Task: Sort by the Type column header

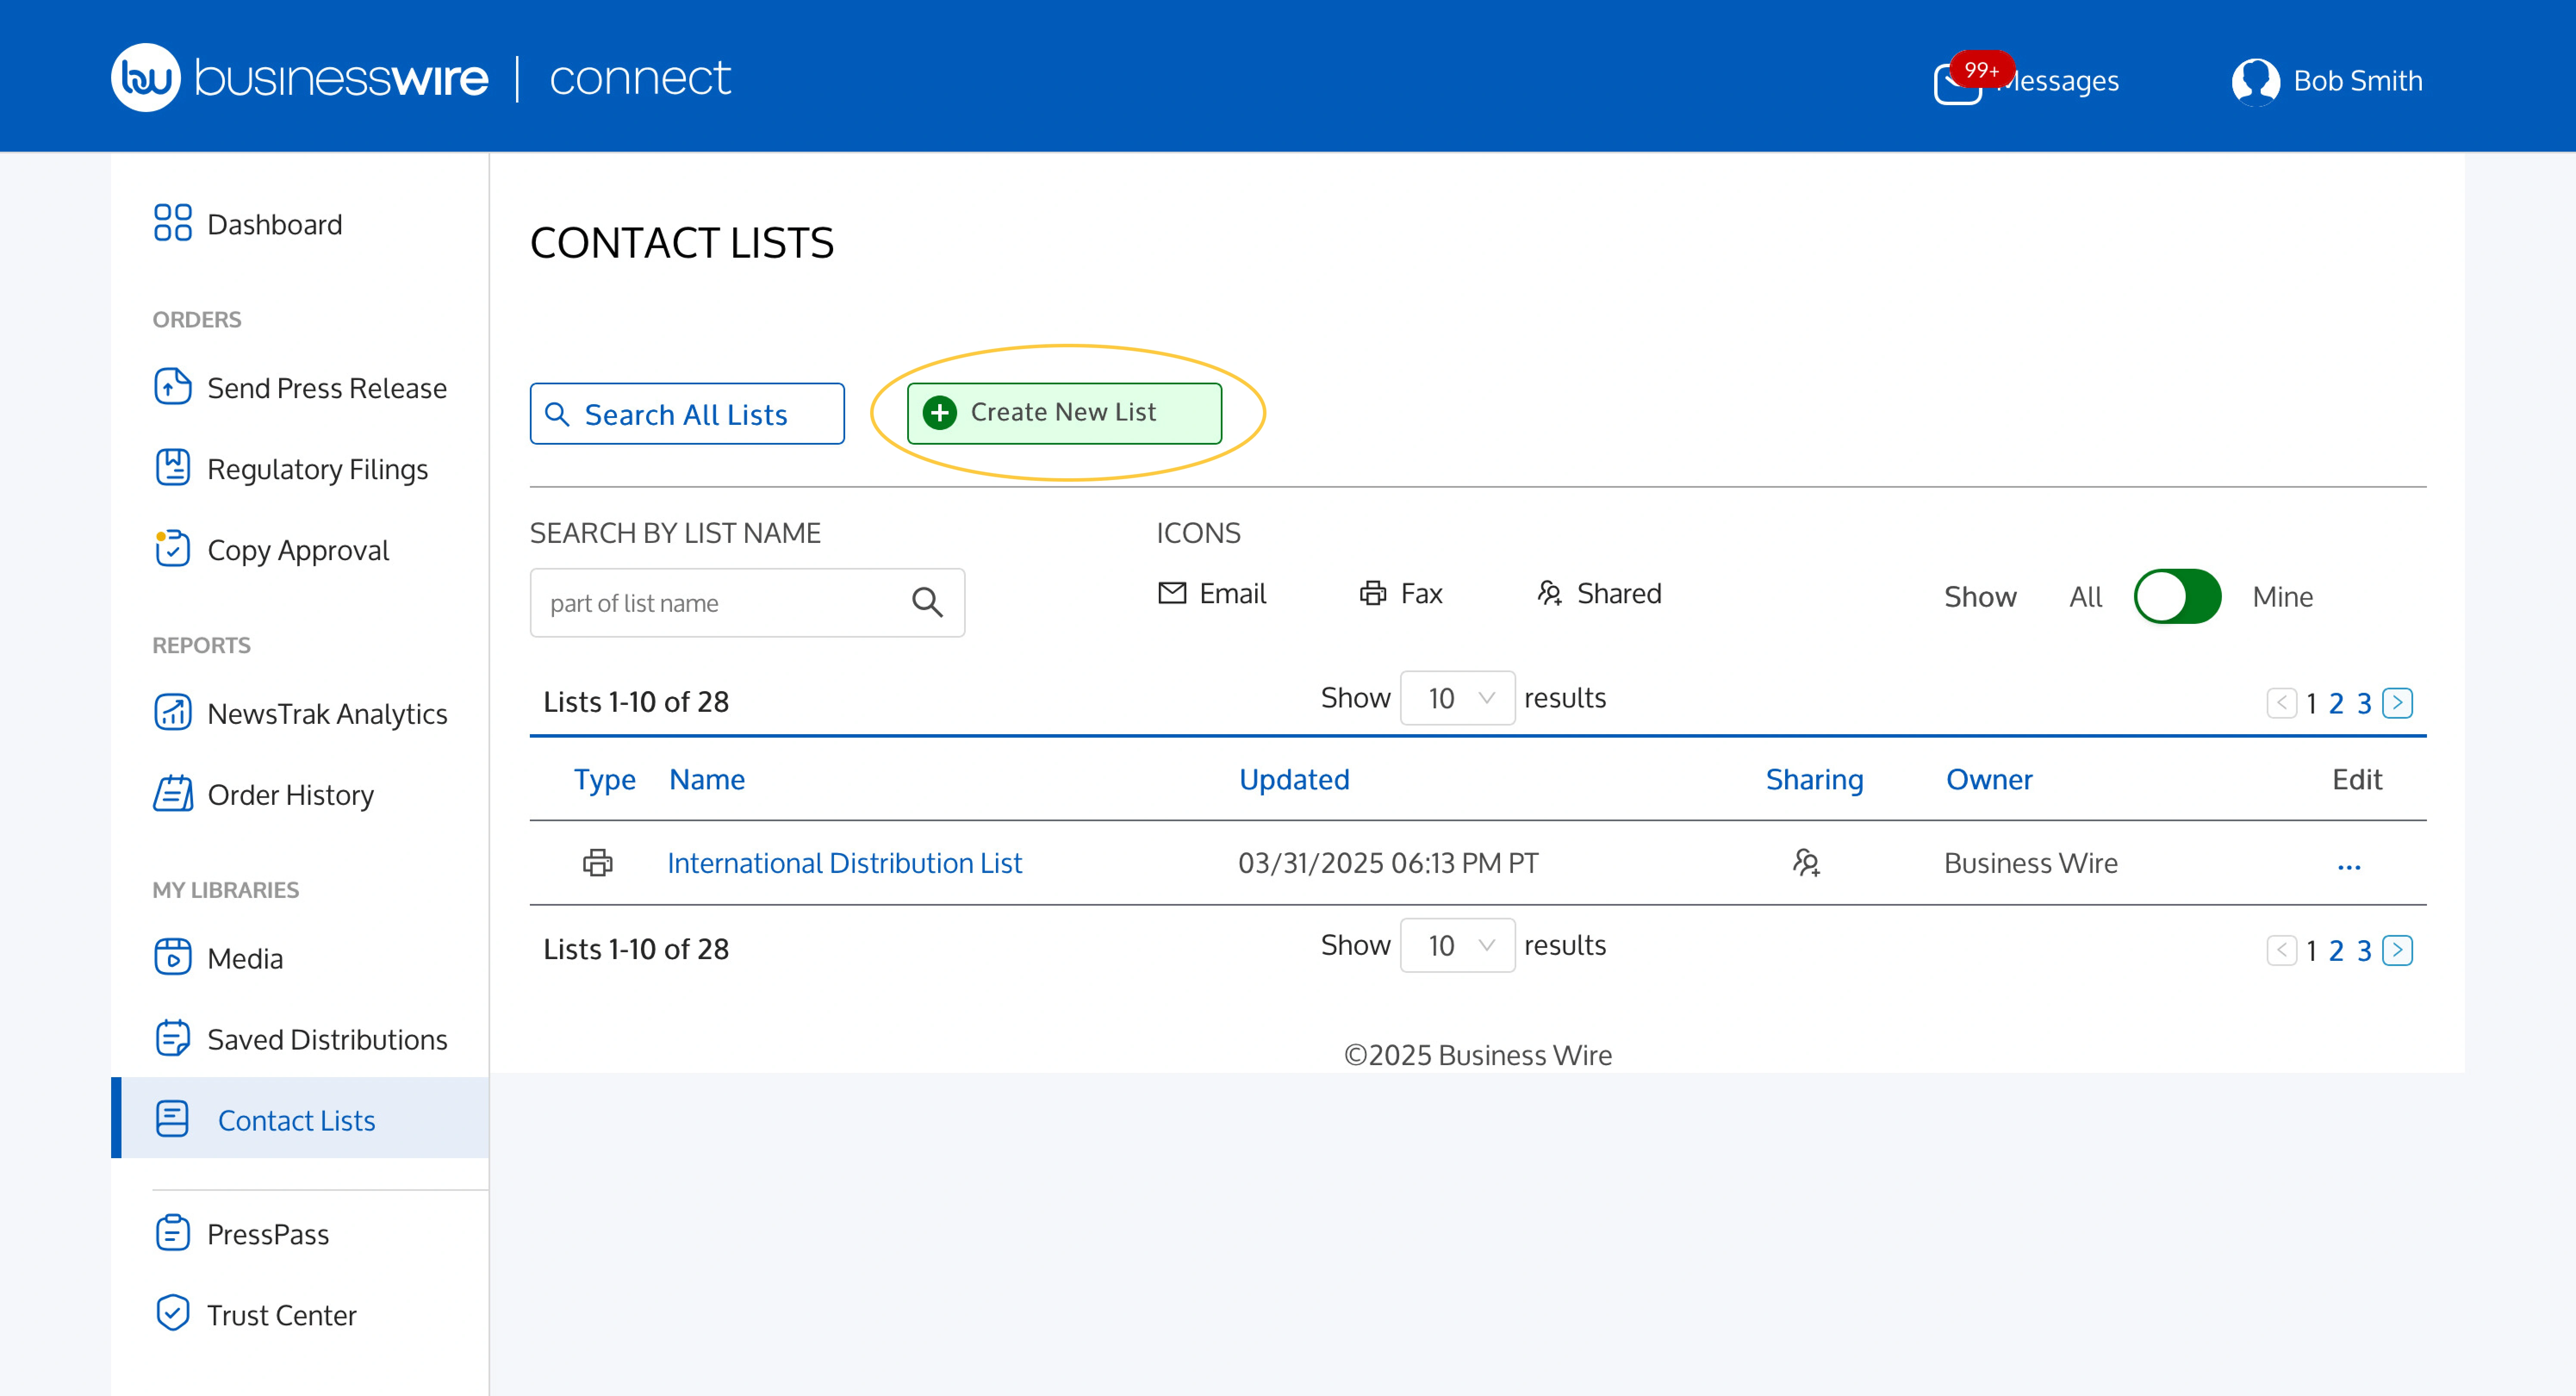Action: click(x=604, y=779)
